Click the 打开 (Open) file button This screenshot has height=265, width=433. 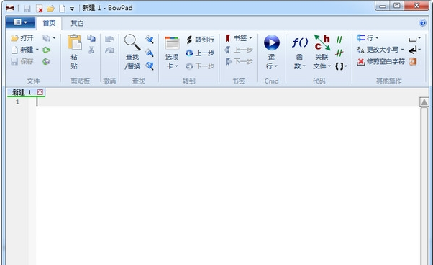[22, 38]
